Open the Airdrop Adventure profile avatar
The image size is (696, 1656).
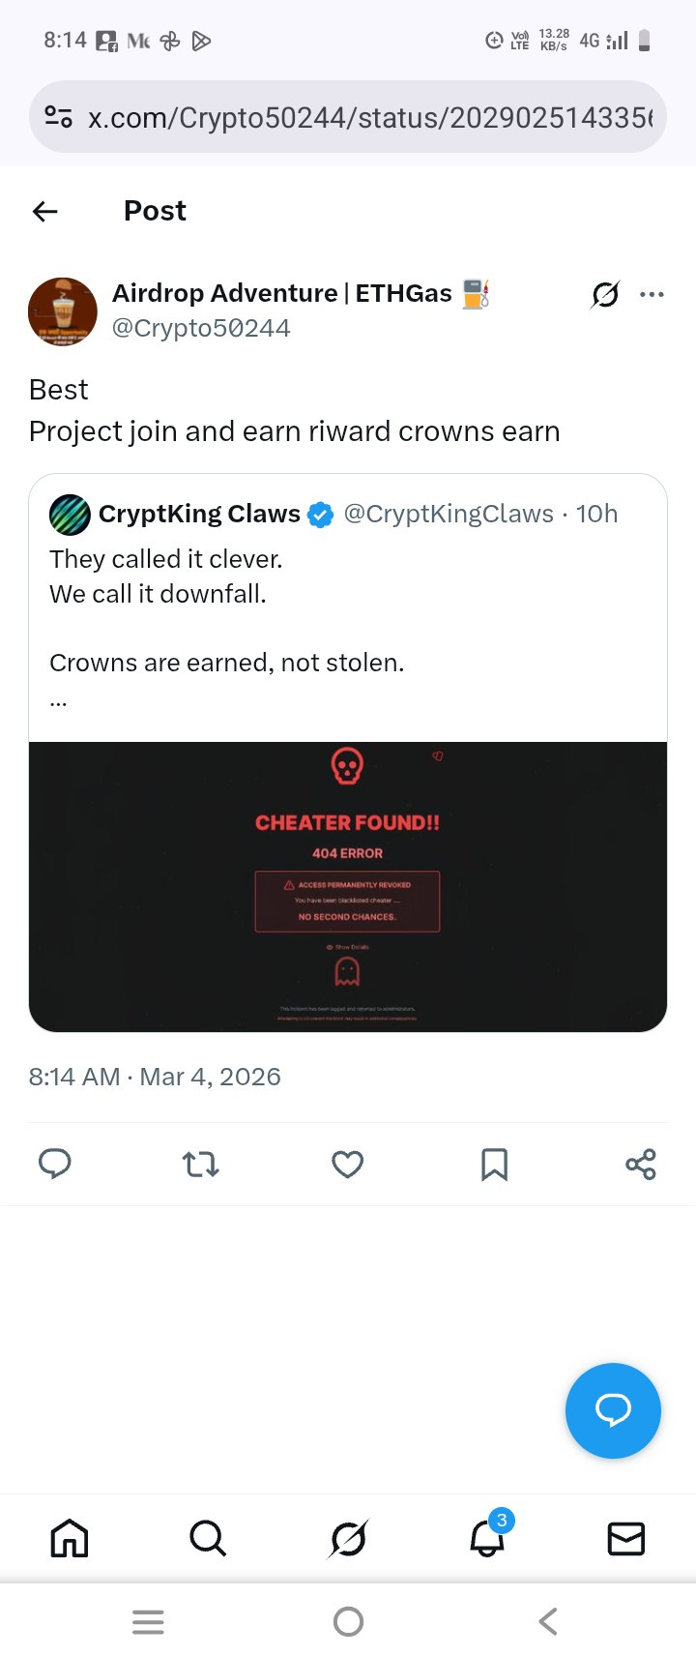point(63,311)
